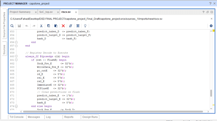Redo the last edit
The height and width of the screenshot is (121, 217).
tap(34, 26)
